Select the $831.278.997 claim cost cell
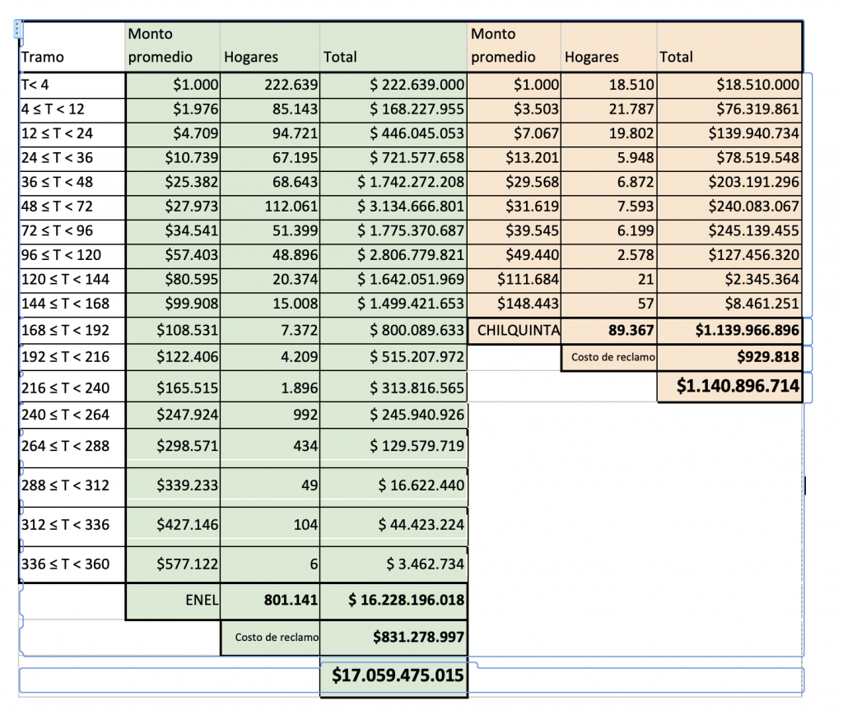Image resolution: width=843 pixels, height=715 pixels. [x=394, y=637]
